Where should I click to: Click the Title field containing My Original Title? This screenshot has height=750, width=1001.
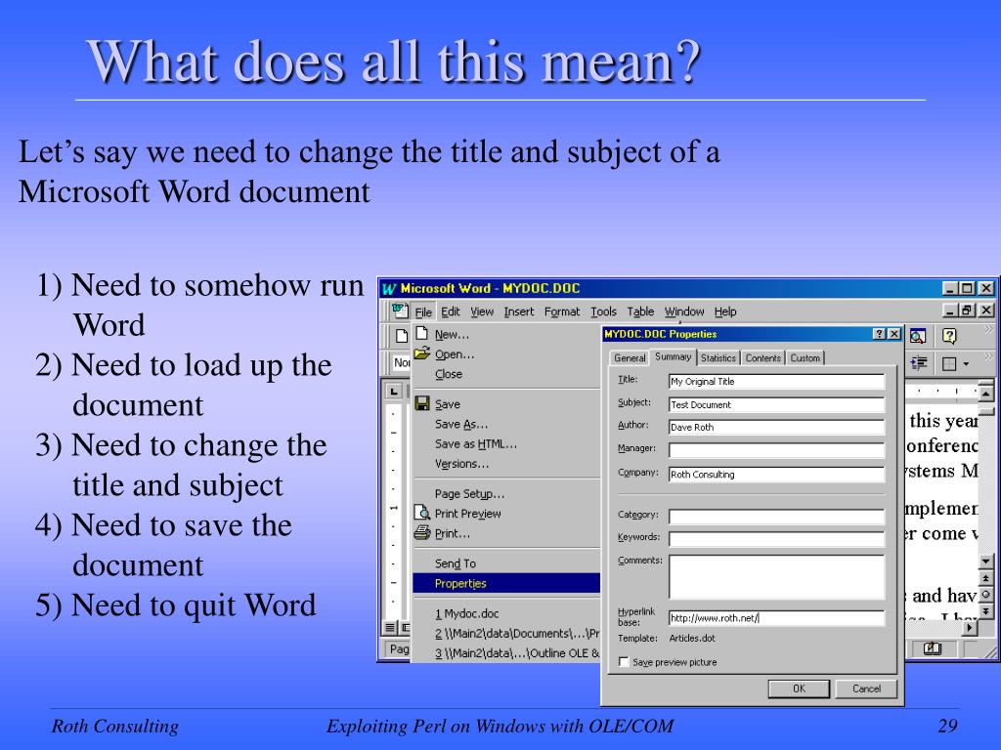(x=776, y=381)
